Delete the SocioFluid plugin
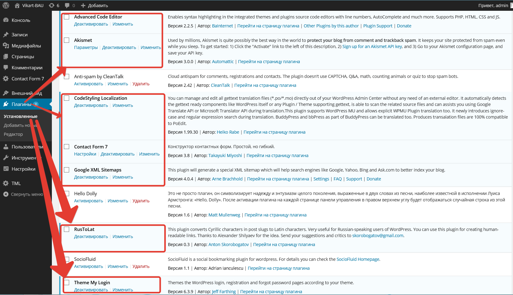This screenshot has width=513, height=295. point(141,266)
